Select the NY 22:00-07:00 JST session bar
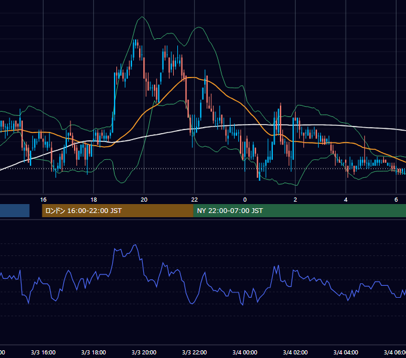Viewport: 406px width, 358px height. click(x=300, y=211)
